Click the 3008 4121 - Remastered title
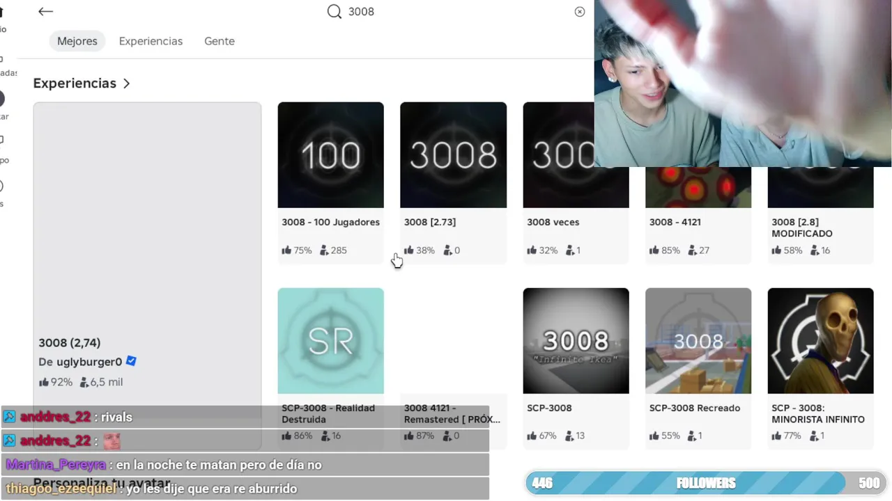 tap(452, 413)
